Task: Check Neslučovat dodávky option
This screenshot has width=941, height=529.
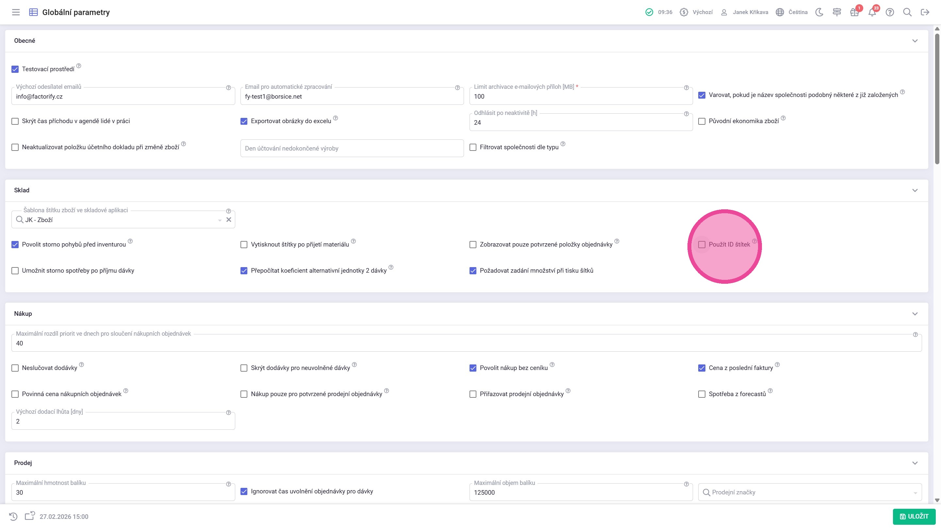Action: point(15,368)
